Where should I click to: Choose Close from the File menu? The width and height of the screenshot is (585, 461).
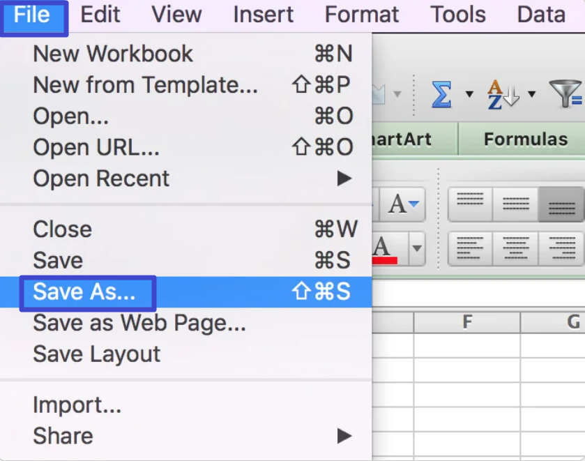pyautogui.click(x=185, y=229)
